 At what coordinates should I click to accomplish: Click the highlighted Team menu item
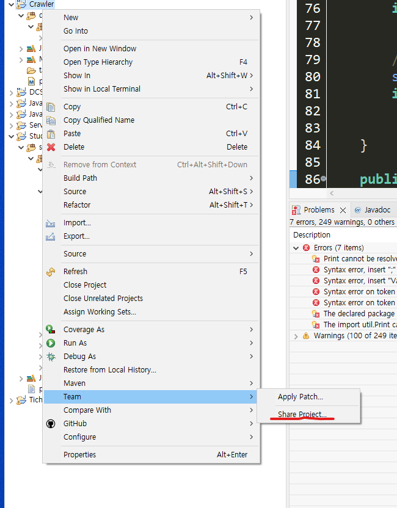(x=151, y=397)
